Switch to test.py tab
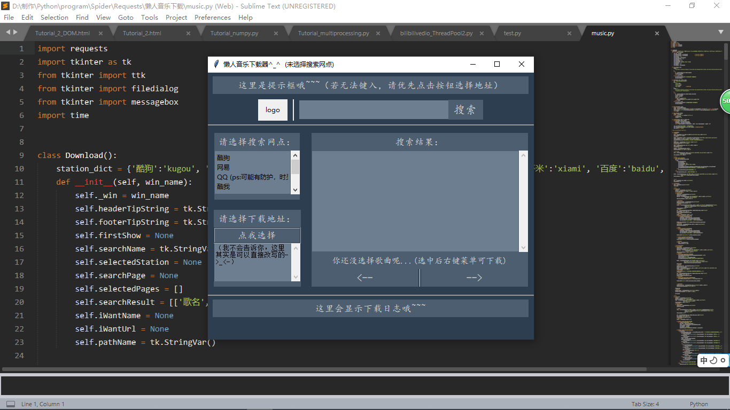Screen dimensions: 730x410 (512, 33)
